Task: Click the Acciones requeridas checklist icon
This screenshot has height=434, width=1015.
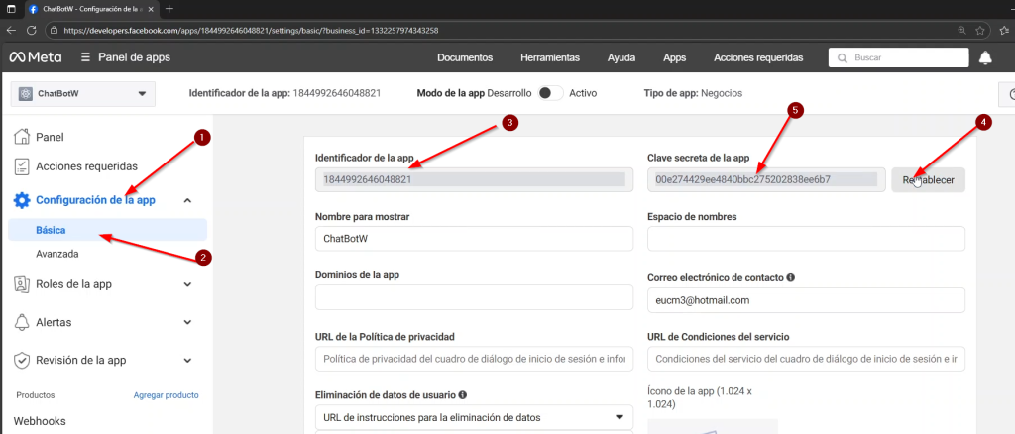Action: [22, 166]
